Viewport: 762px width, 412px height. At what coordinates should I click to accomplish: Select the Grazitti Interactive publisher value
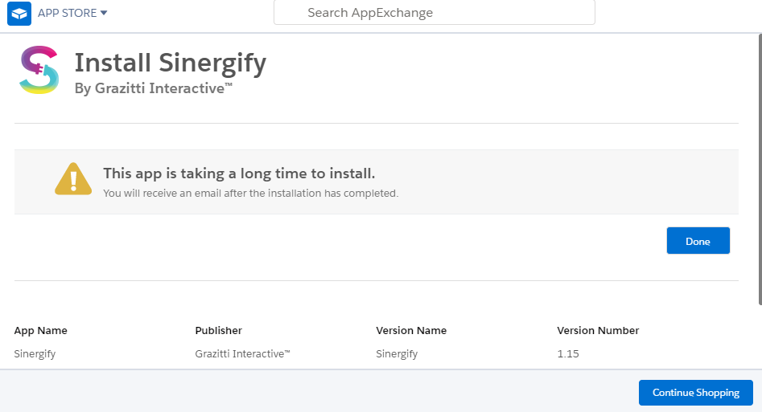tap(242, 353)
